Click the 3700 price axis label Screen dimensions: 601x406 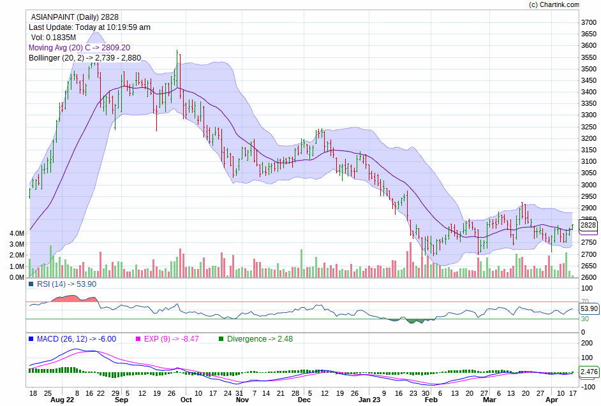coord(589,22)
